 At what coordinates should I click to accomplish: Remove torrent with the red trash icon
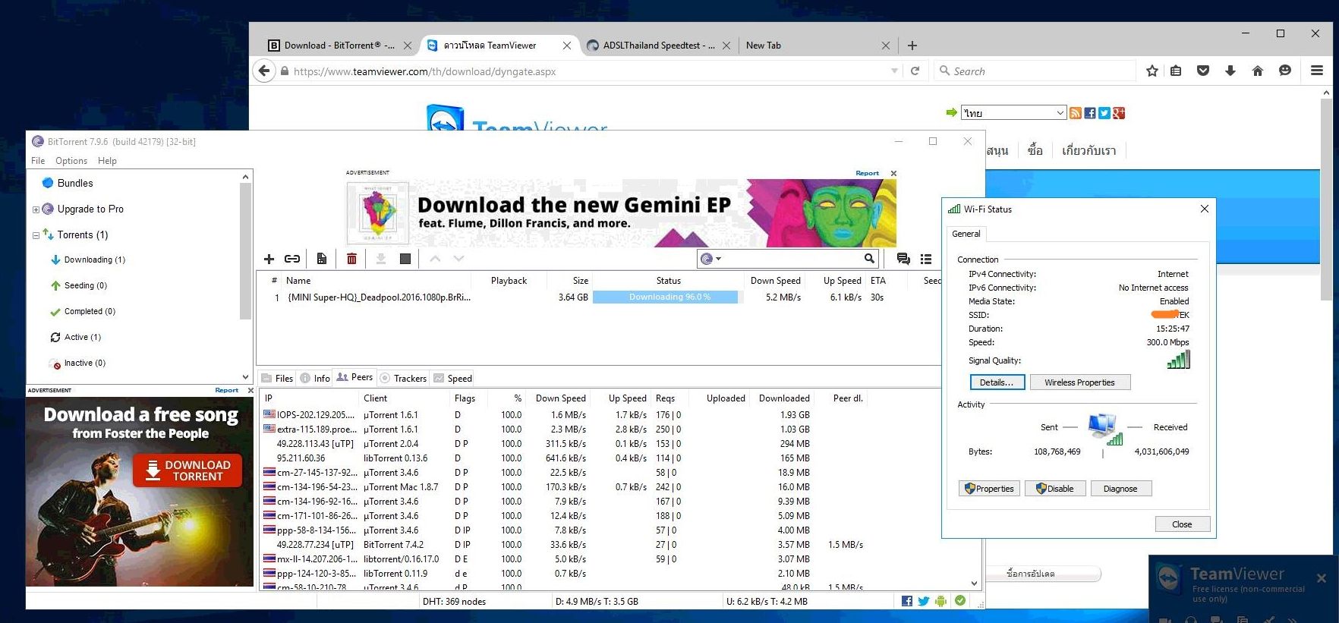click(x=351, y=259)
